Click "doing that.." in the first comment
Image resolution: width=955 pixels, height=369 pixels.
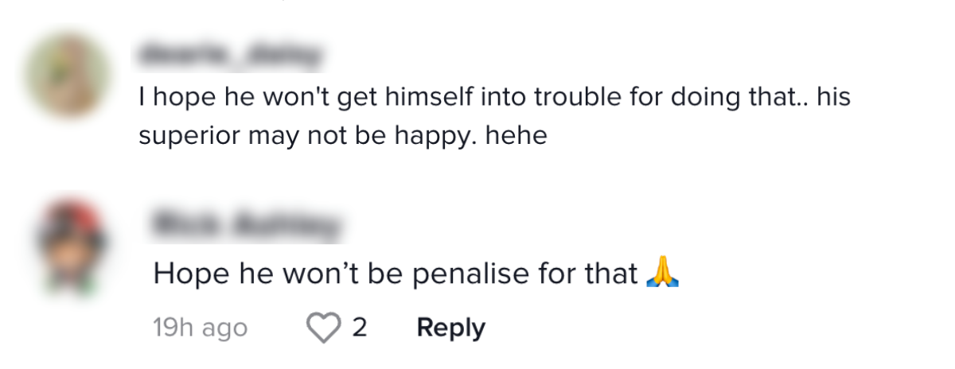738,99
